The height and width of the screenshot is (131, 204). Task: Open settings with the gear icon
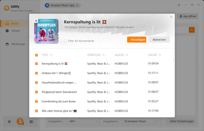[9, 122]
